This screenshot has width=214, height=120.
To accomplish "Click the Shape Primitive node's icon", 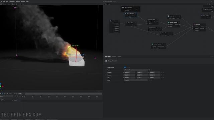I will [x=126, y=14].
